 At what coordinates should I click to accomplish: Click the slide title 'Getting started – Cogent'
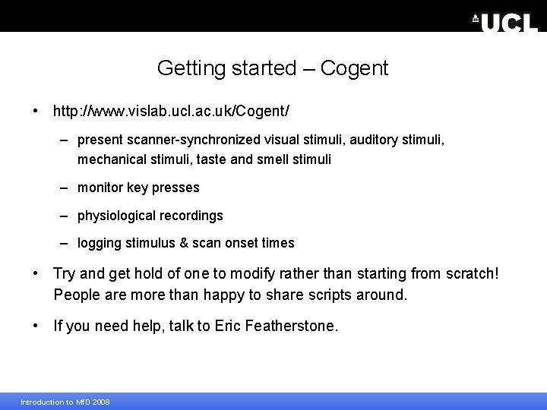[273, 68]
